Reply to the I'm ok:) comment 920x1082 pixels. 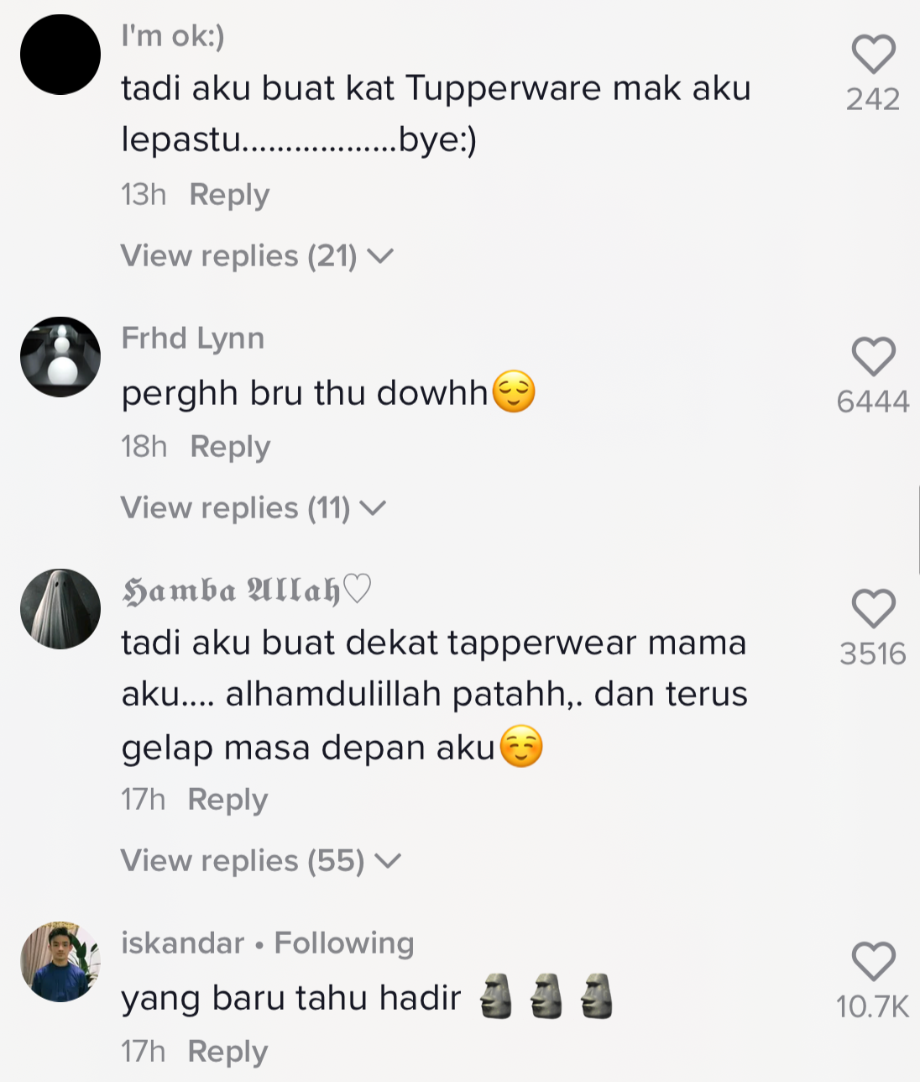229,195
